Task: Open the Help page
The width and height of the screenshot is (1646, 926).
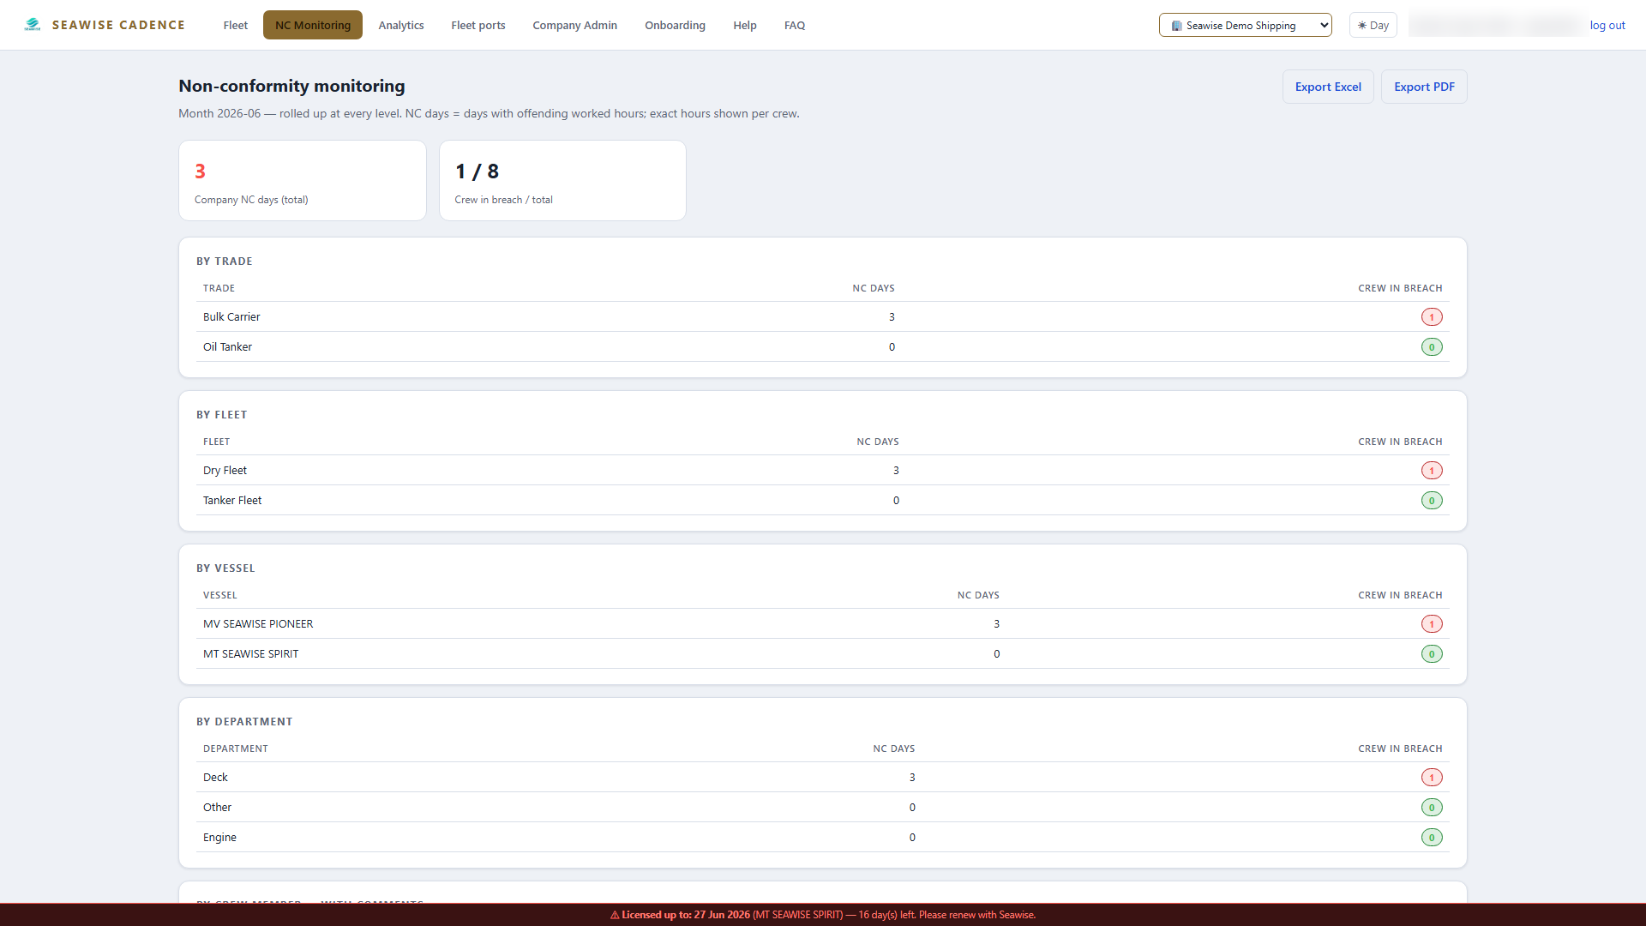Action: 744,25
